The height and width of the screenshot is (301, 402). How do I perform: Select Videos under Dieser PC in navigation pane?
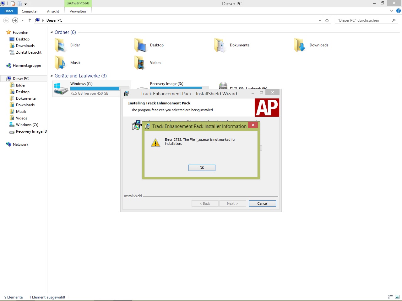pyautogui.click(x=21, y=118)
